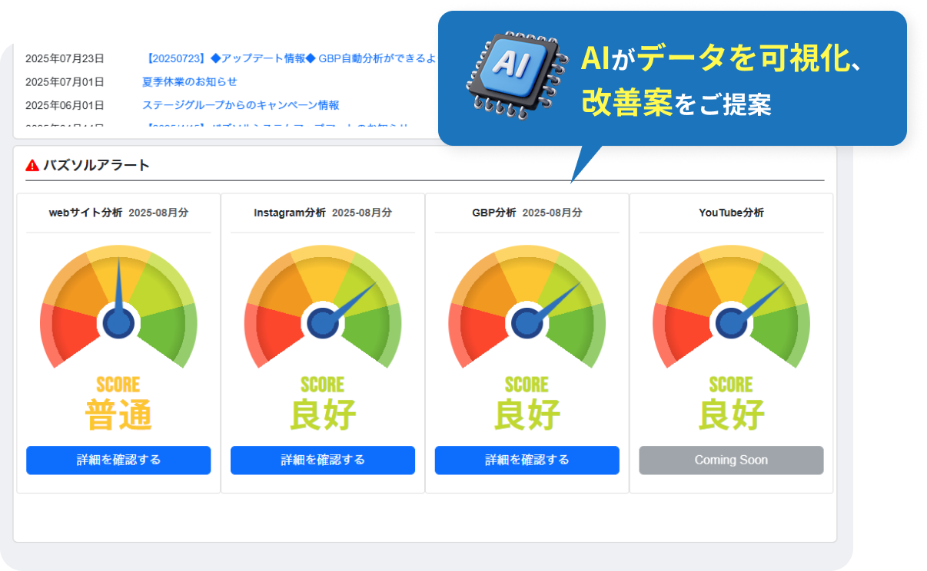This screenshot has height=571, width=927.
Task: Click the YouTube分析 gauge meter
Action: tap(730, 307)
